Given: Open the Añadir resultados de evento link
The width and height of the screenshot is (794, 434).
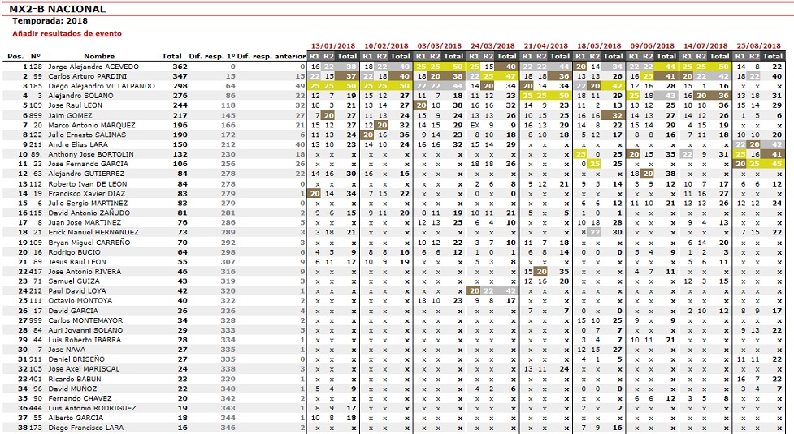Looking at the screenshot, I should coord(67,33).
